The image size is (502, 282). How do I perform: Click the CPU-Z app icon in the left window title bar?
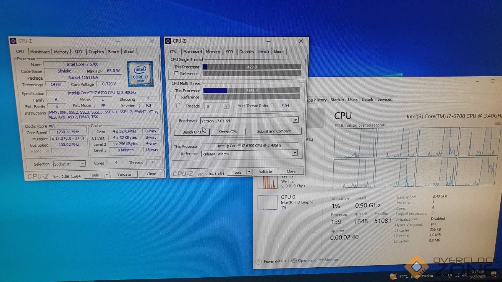pyautogui.click(x=13, y=41)
